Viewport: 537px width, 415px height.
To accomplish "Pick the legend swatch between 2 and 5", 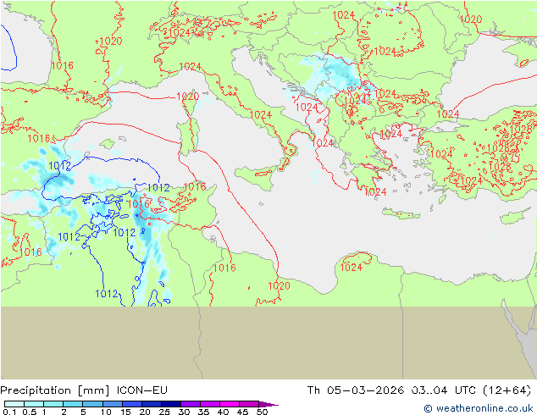I will coord(73,404).
